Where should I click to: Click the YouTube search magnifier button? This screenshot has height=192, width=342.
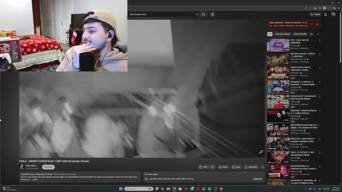[x=203, y=14]
